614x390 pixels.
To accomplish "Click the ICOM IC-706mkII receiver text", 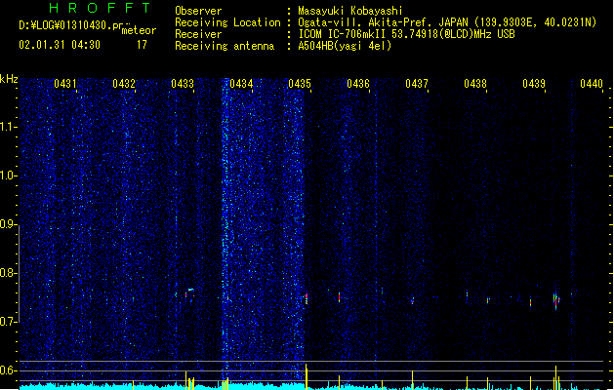I will pyautogui.click(x=343, y=34).
